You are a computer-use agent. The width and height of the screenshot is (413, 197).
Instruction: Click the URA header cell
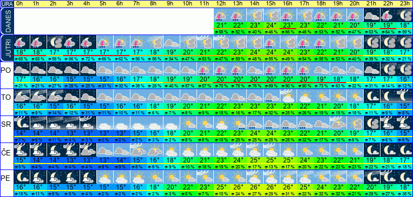click(6, 4)
